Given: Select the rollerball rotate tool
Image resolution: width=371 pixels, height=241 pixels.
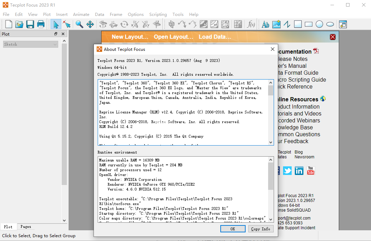Looking at the screenshot, I should point(114,24).
